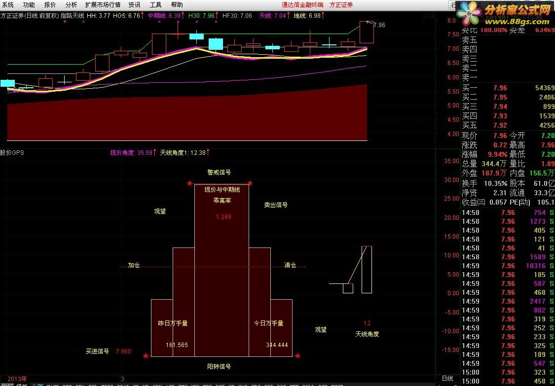Click the 7.96 price tag on latest candle
This screenshot has width=555, height=386.
379,25
